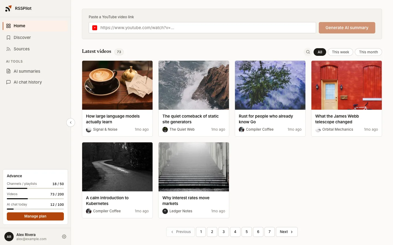Click The Quiet Web channel avatar

tap(165, 130)
